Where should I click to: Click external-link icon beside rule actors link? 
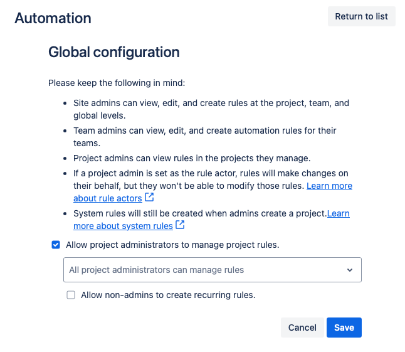click(149, 198)
